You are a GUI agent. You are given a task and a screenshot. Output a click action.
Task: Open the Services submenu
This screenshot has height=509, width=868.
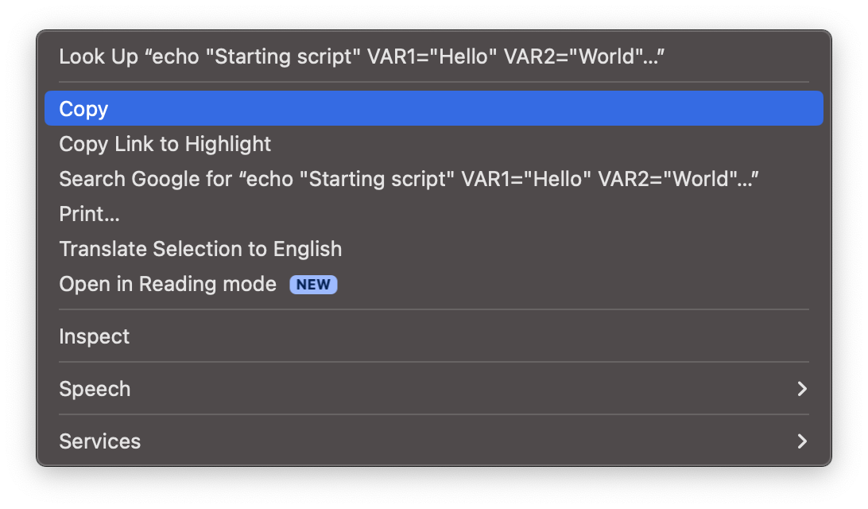(100, 441)
